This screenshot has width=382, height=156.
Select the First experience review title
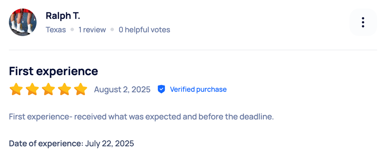[53, 71]
